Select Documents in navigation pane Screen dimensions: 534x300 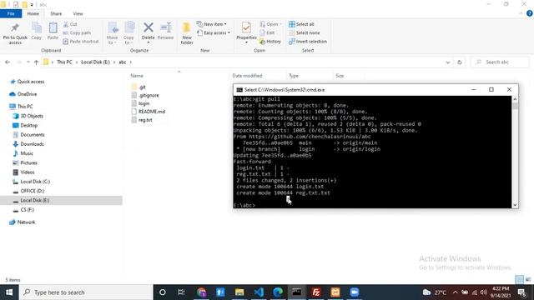point(28,135)
